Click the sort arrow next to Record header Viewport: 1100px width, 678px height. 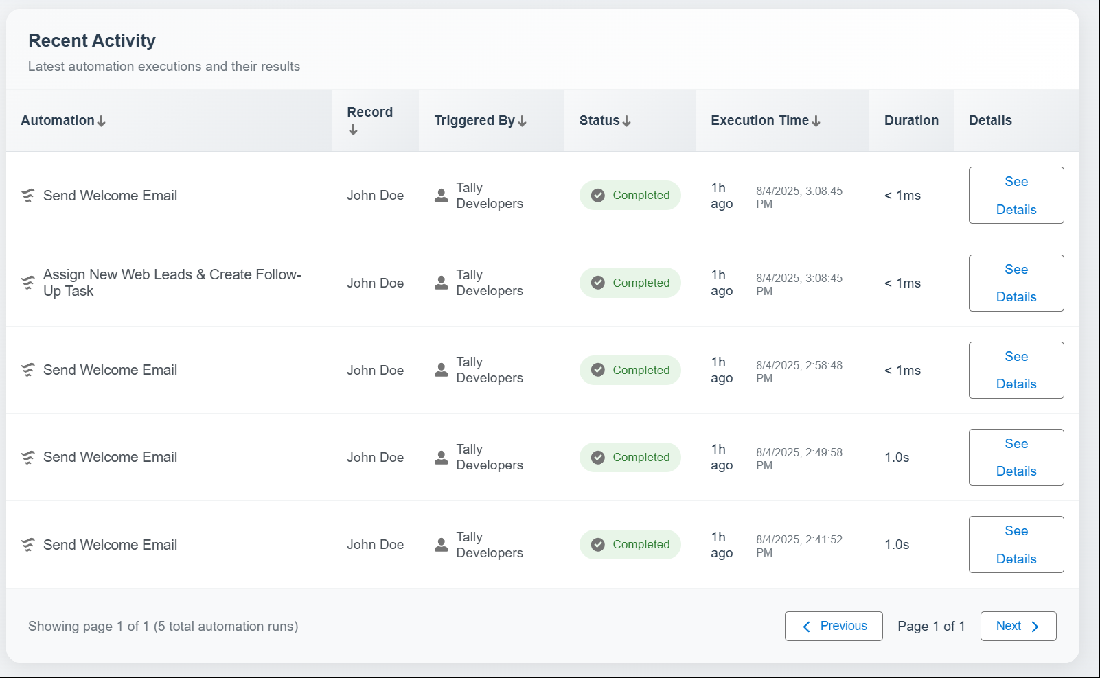353,128
